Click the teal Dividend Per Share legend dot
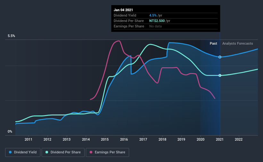 point(47,152)
